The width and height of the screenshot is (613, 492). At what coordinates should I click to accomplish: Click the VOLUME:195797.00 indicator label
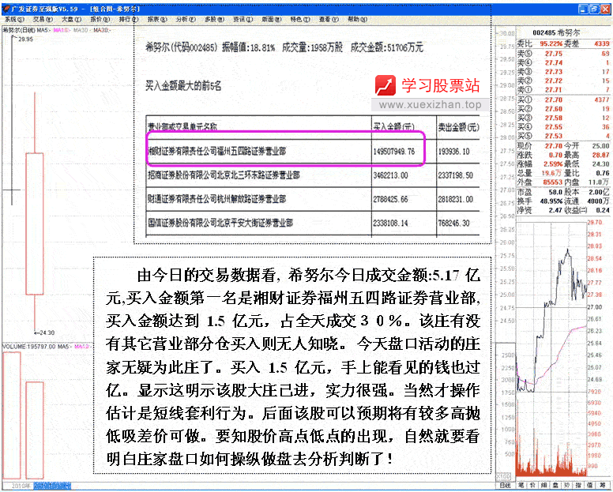point(29,347)
